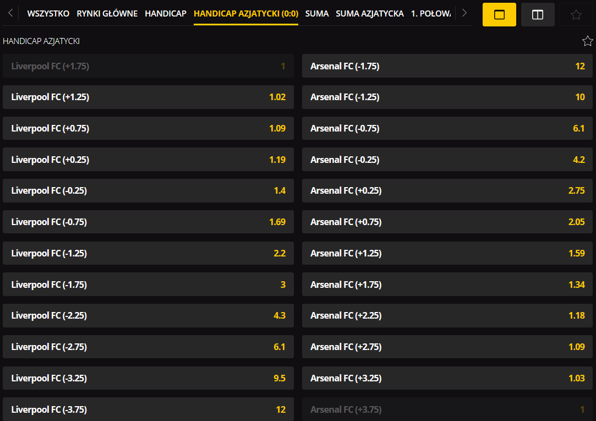Select Liverpool FC (-2.75) odds 6.1
This screenshot has width=596, height=421.
click(x=148, y=347)
